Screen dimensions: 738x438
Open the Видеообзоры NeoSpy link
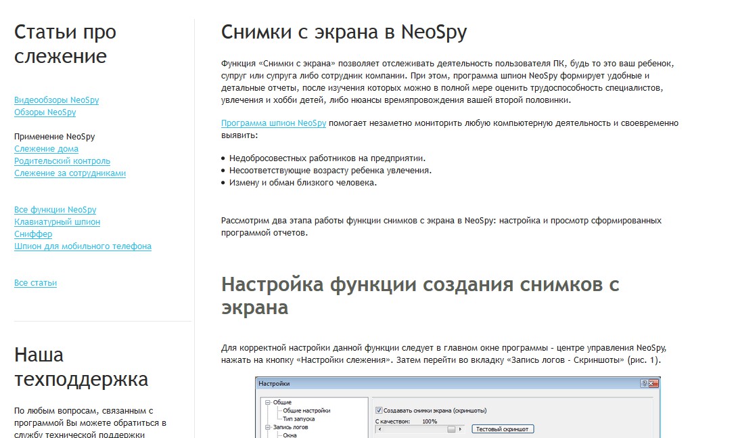pos(56,100)
